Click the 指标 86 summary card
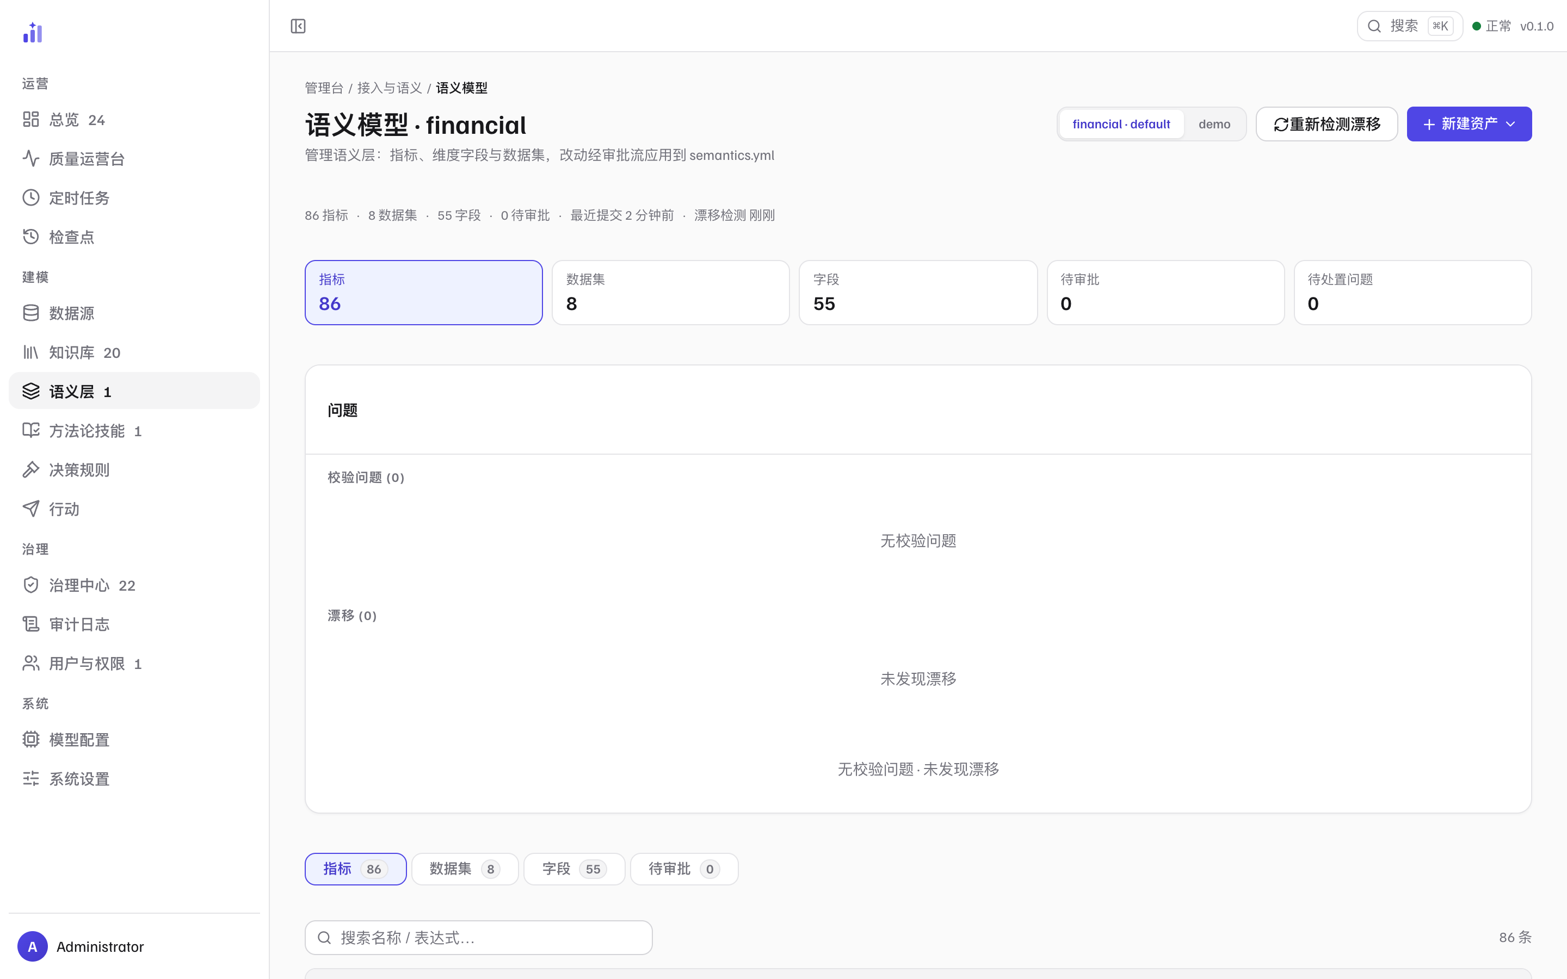 point(423,293)
